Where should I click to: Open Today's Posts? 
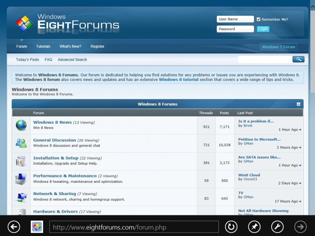click(27, 60)
